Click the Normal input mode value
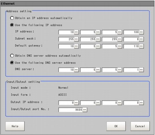 [x=63, y=88]
